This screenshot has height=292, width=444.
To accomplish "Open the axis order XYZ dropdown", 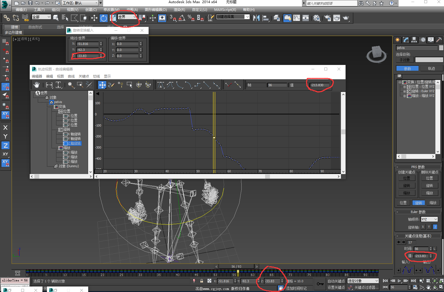I will pos(429,219).
